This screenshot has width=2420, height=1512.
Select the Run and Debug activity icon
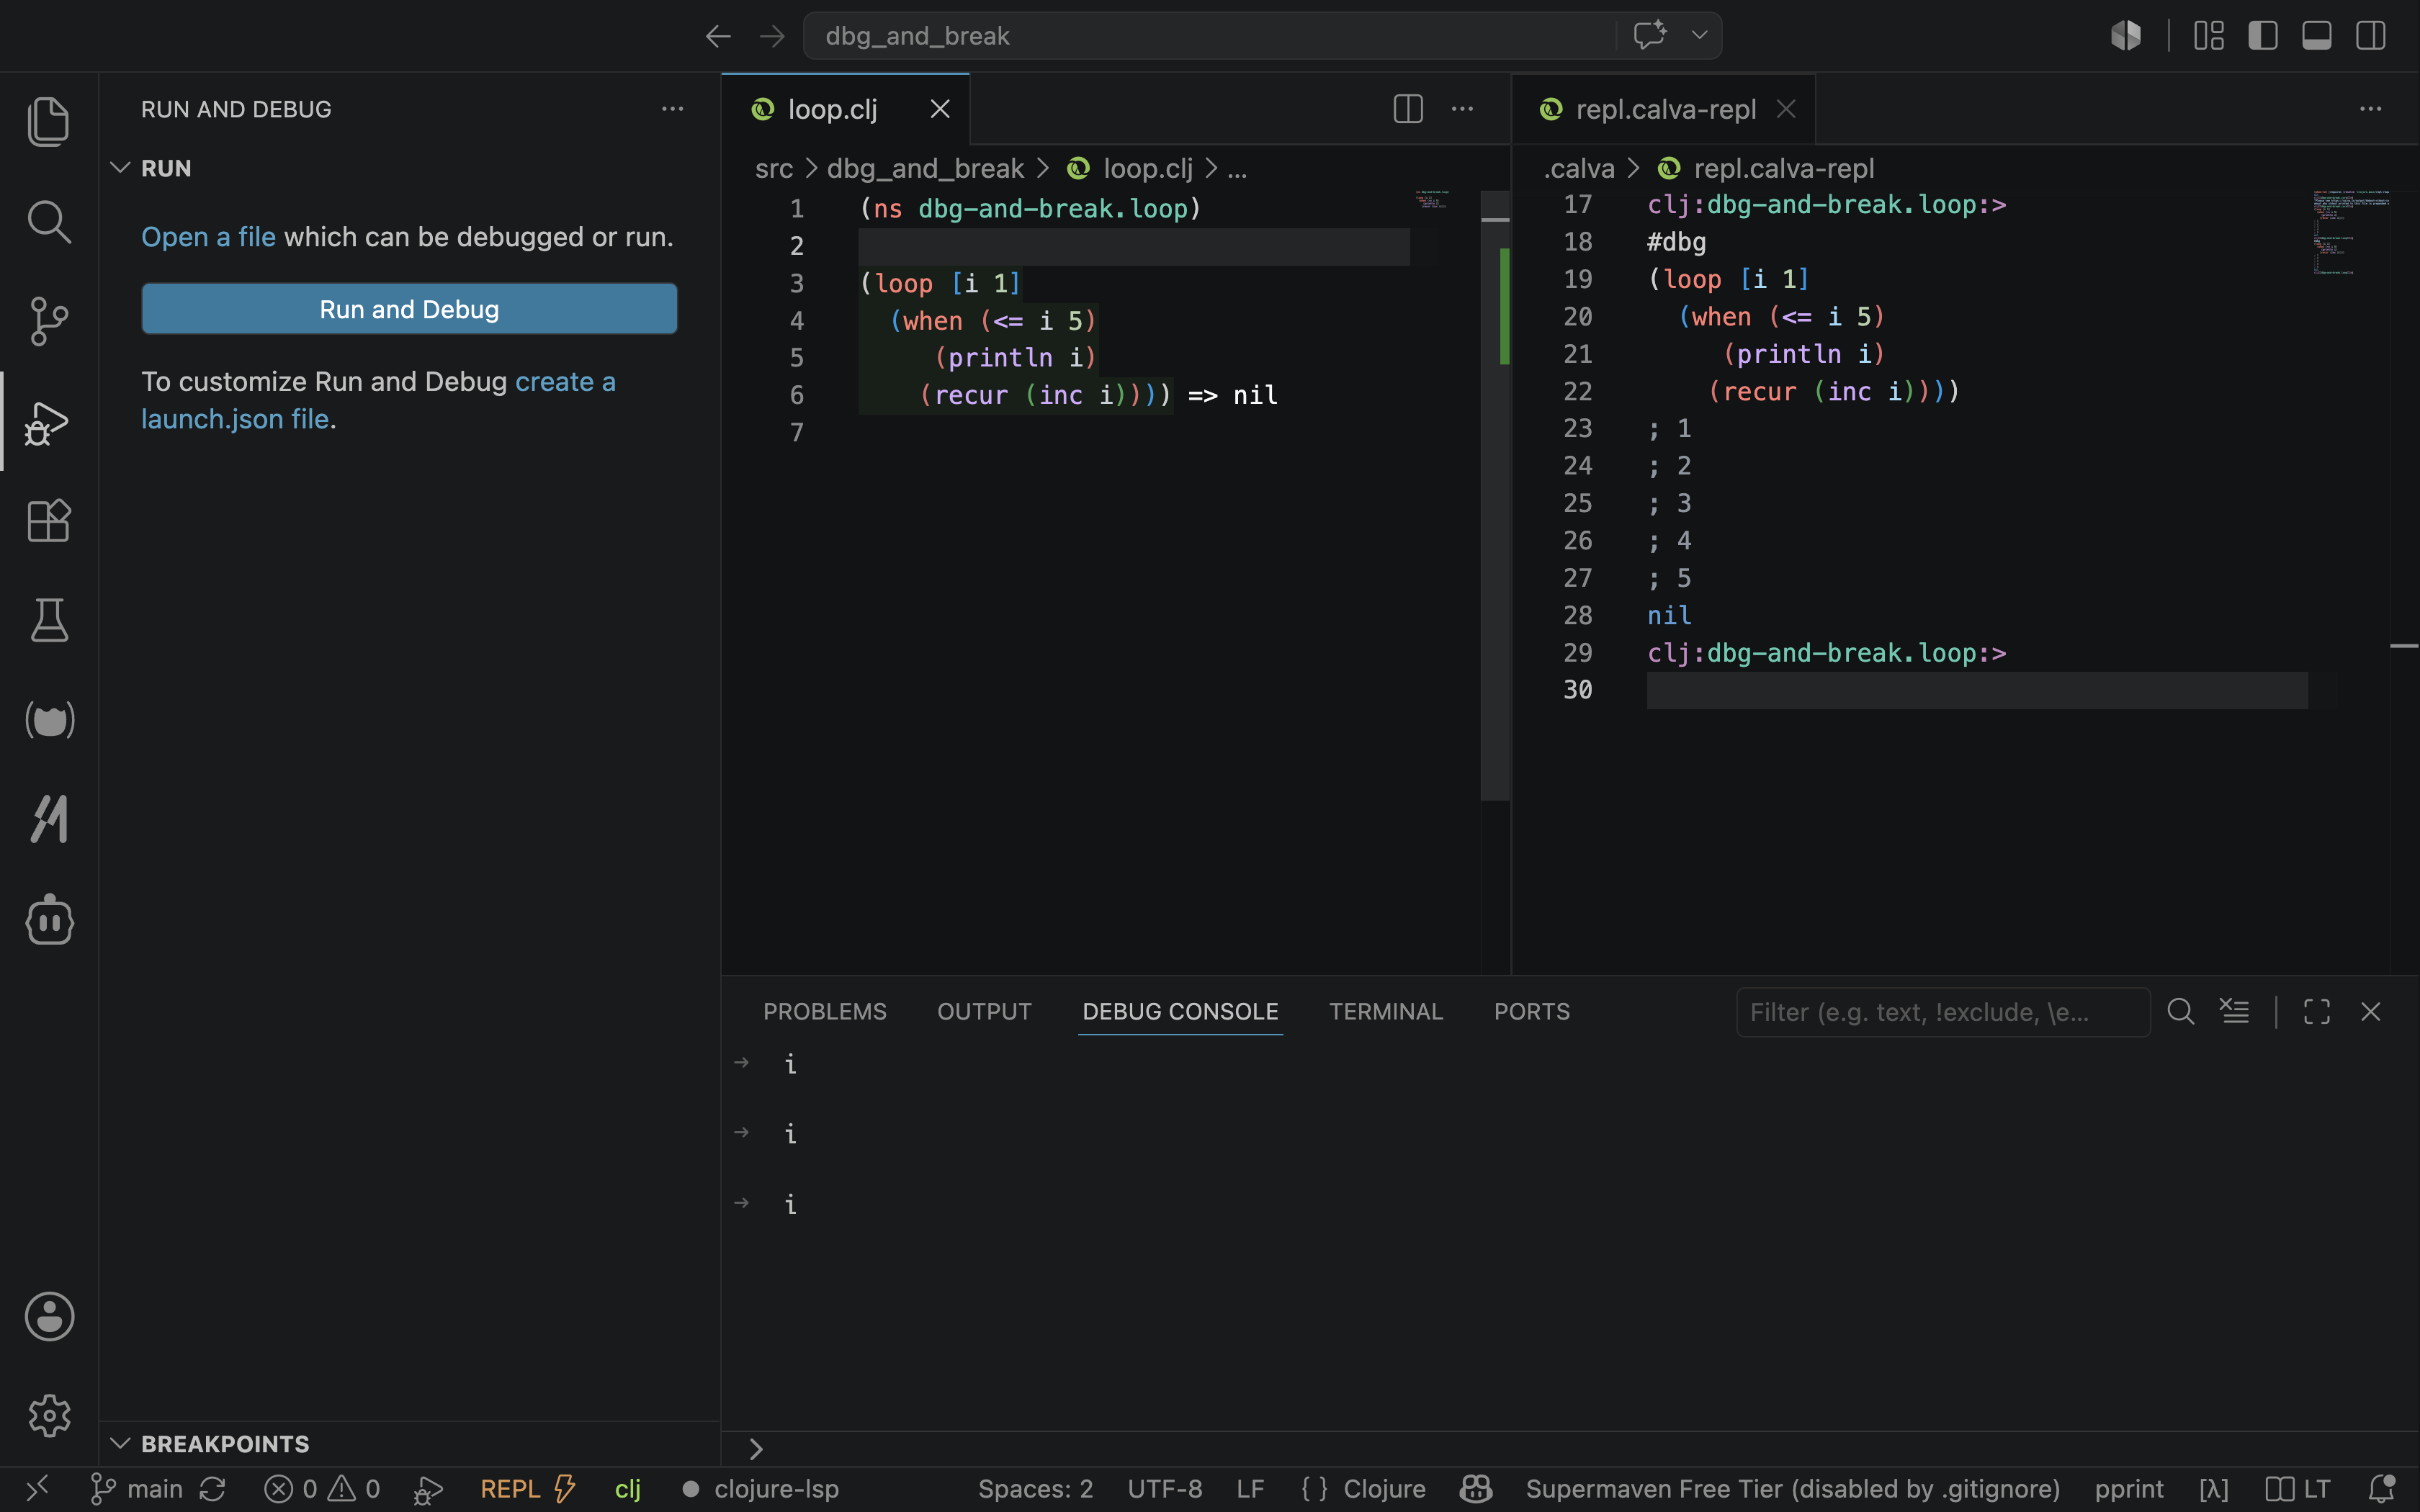click(x=49, y=421)
